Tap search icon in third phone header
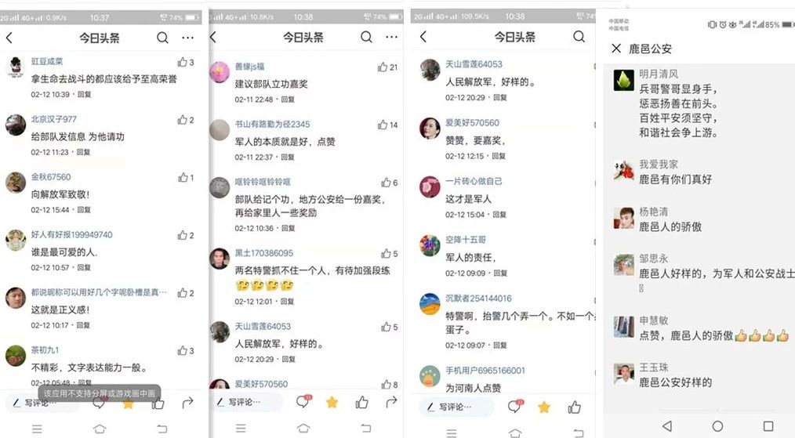Screen dimensions: 795x438 click(579, 37)
